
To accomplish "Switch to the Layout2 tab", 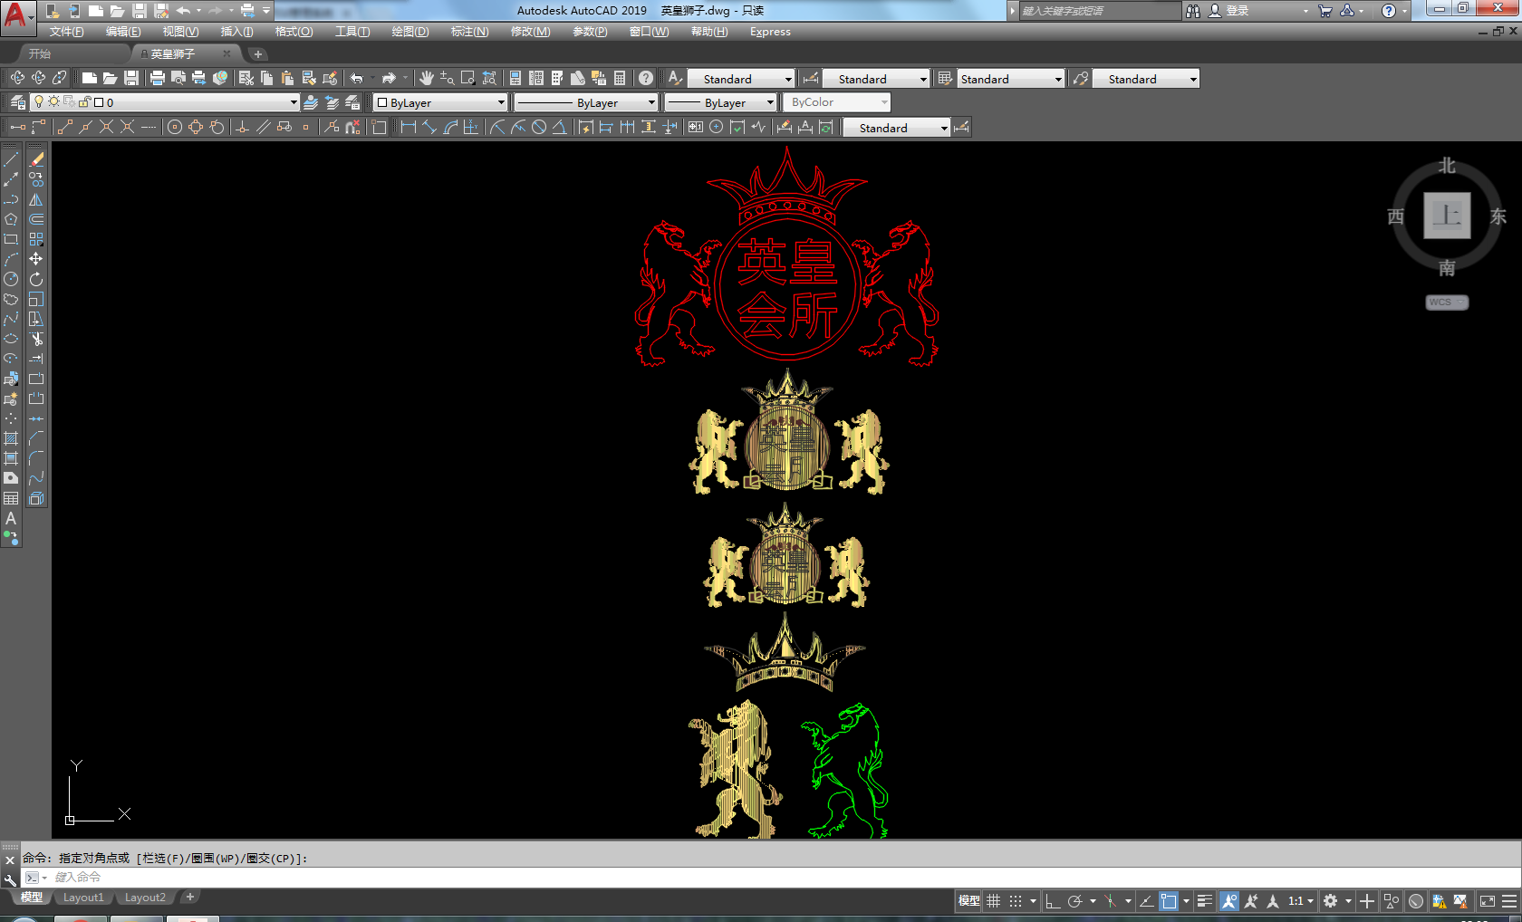I will tap(145, 898).
